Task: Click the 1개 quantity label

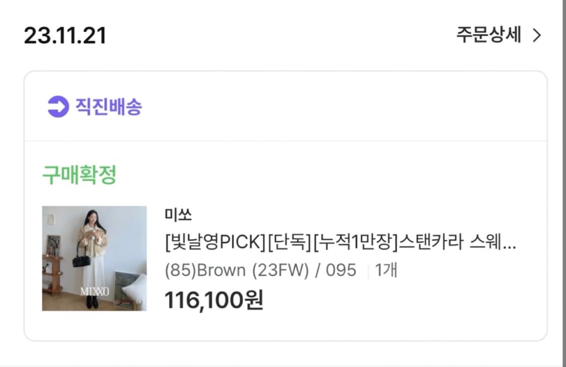Action: click(386, 270)
